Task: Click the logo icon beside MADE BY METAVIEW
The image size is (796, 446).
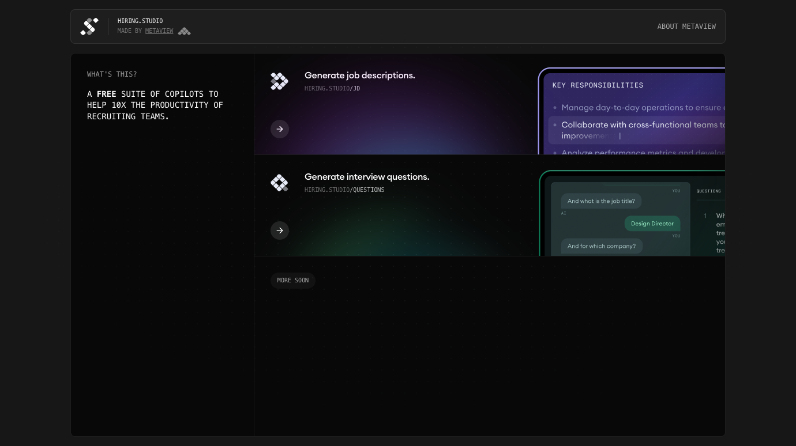Action: [x=184, y=31]
